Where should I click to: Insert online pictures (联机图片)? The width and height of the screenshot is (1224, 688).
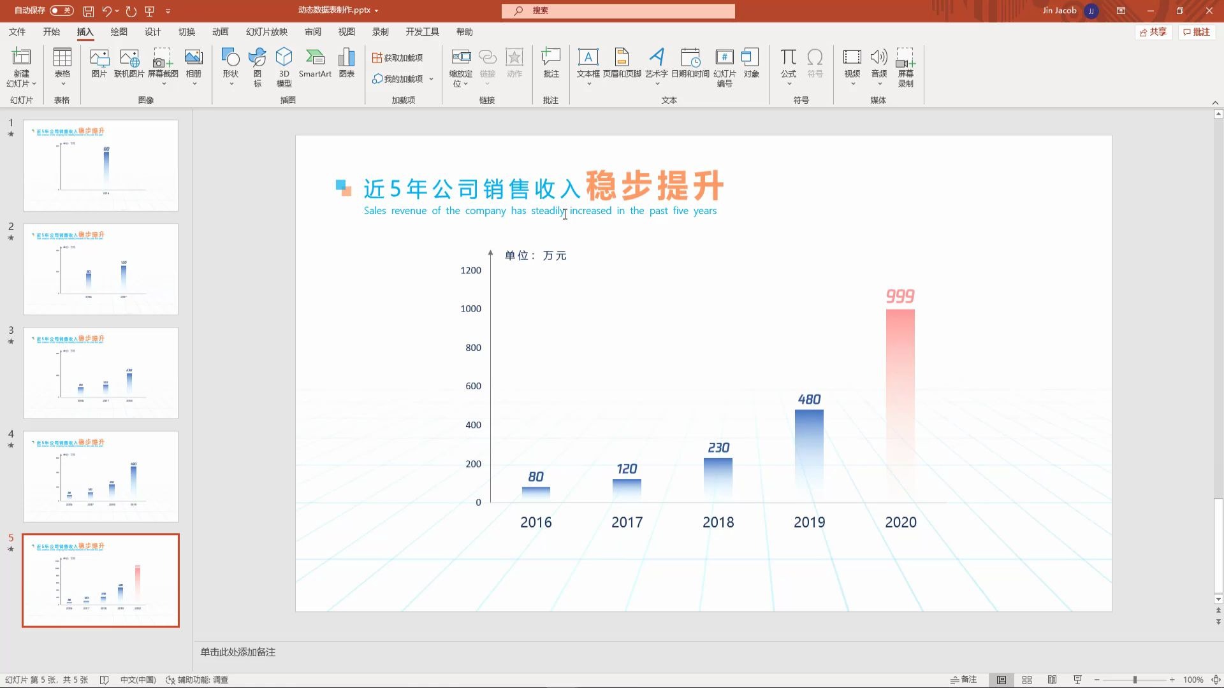pyautogui.click(x=129, y=64)
